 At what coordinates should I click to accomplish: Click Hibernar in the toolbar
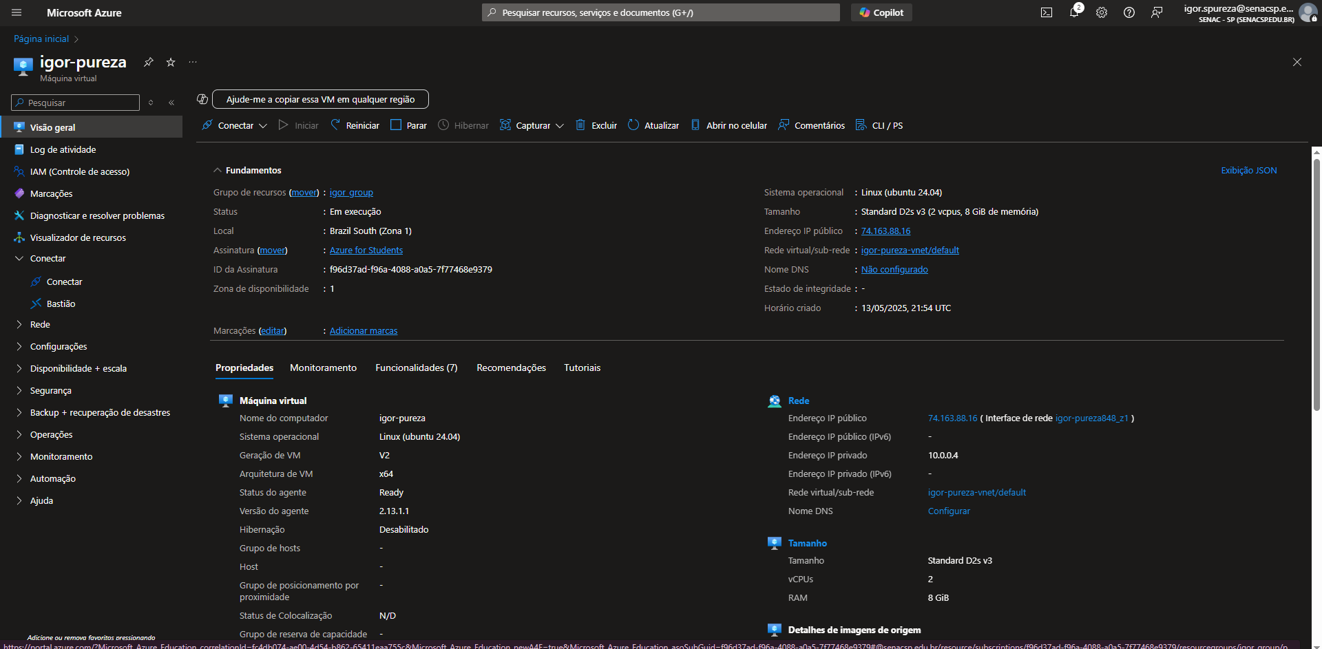[x=463, y=125]
